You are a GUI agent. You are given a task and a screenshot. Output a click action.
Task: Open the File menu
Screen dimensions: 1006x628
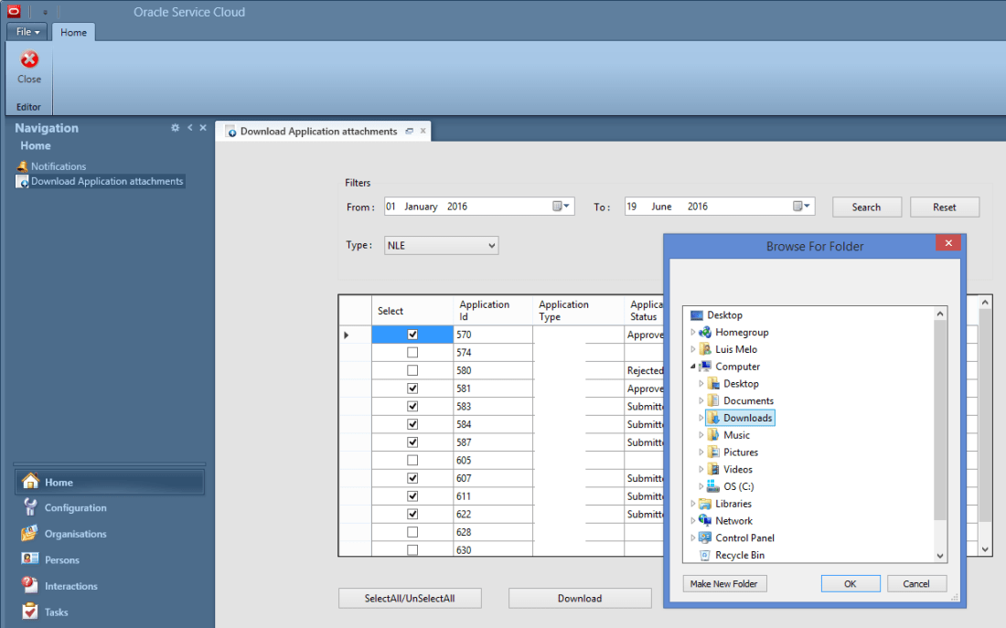pos(27,31)
